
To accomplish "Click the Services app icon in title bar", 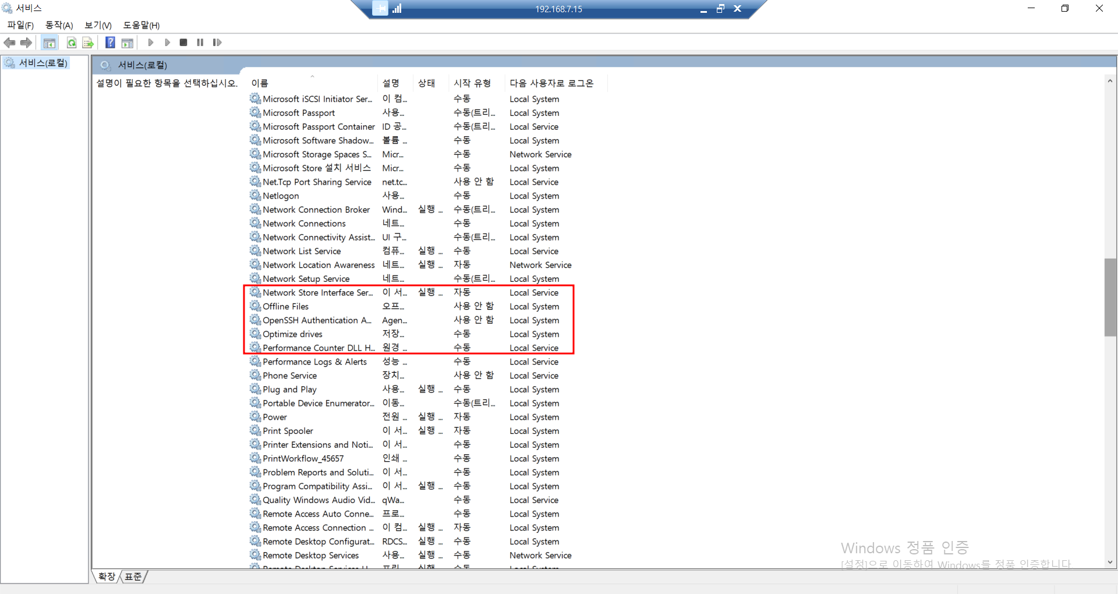I will (7, 8).
